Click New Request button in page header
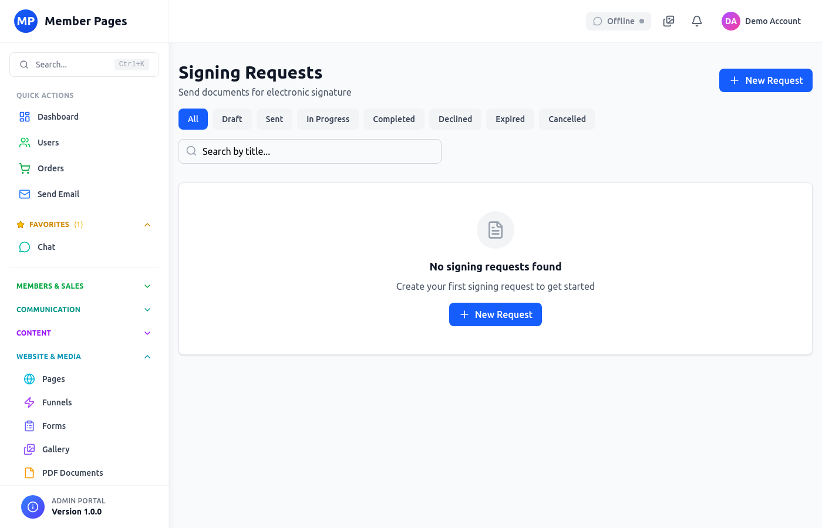Viewport: 822px width, 528px height. [x=766, y=80]
